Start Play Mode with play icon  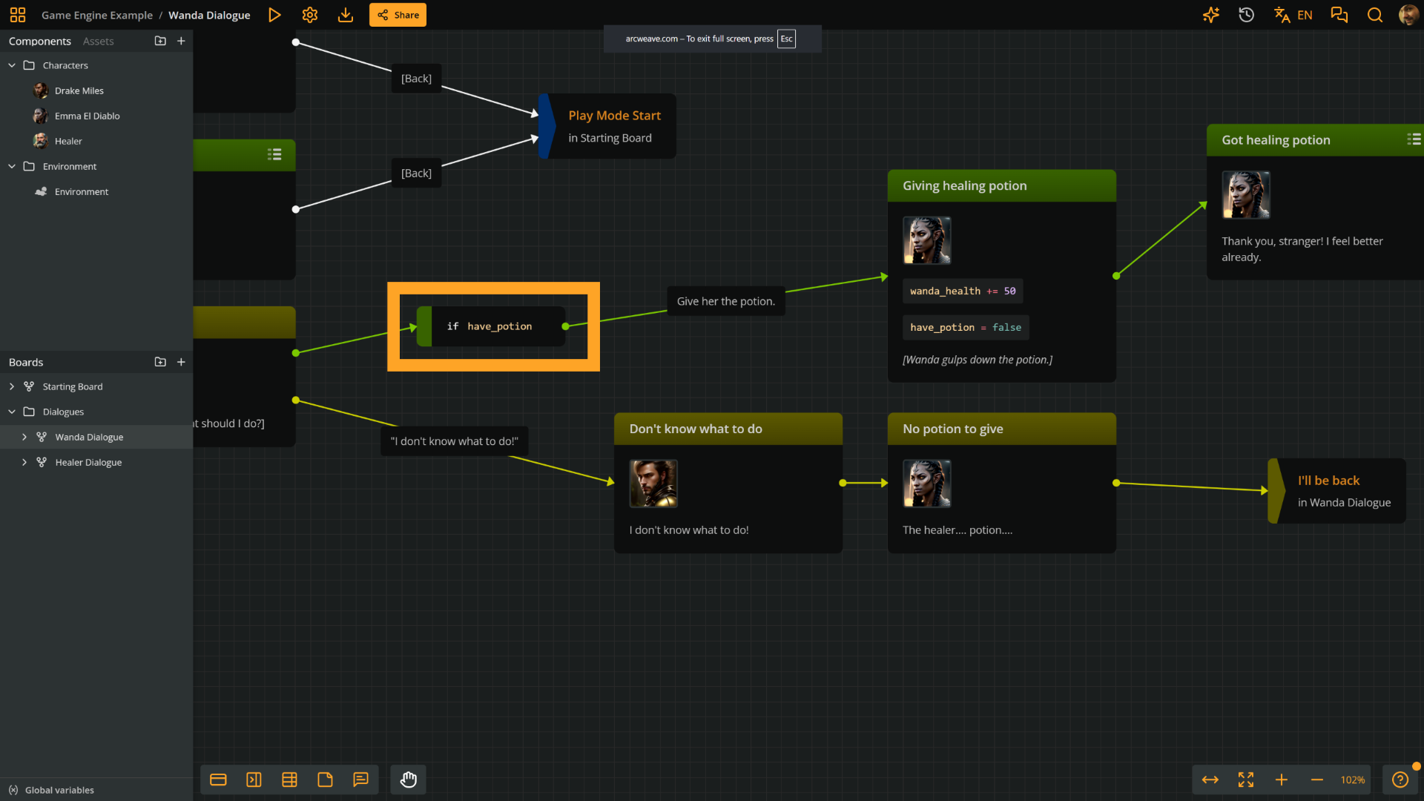coord(274,15)
